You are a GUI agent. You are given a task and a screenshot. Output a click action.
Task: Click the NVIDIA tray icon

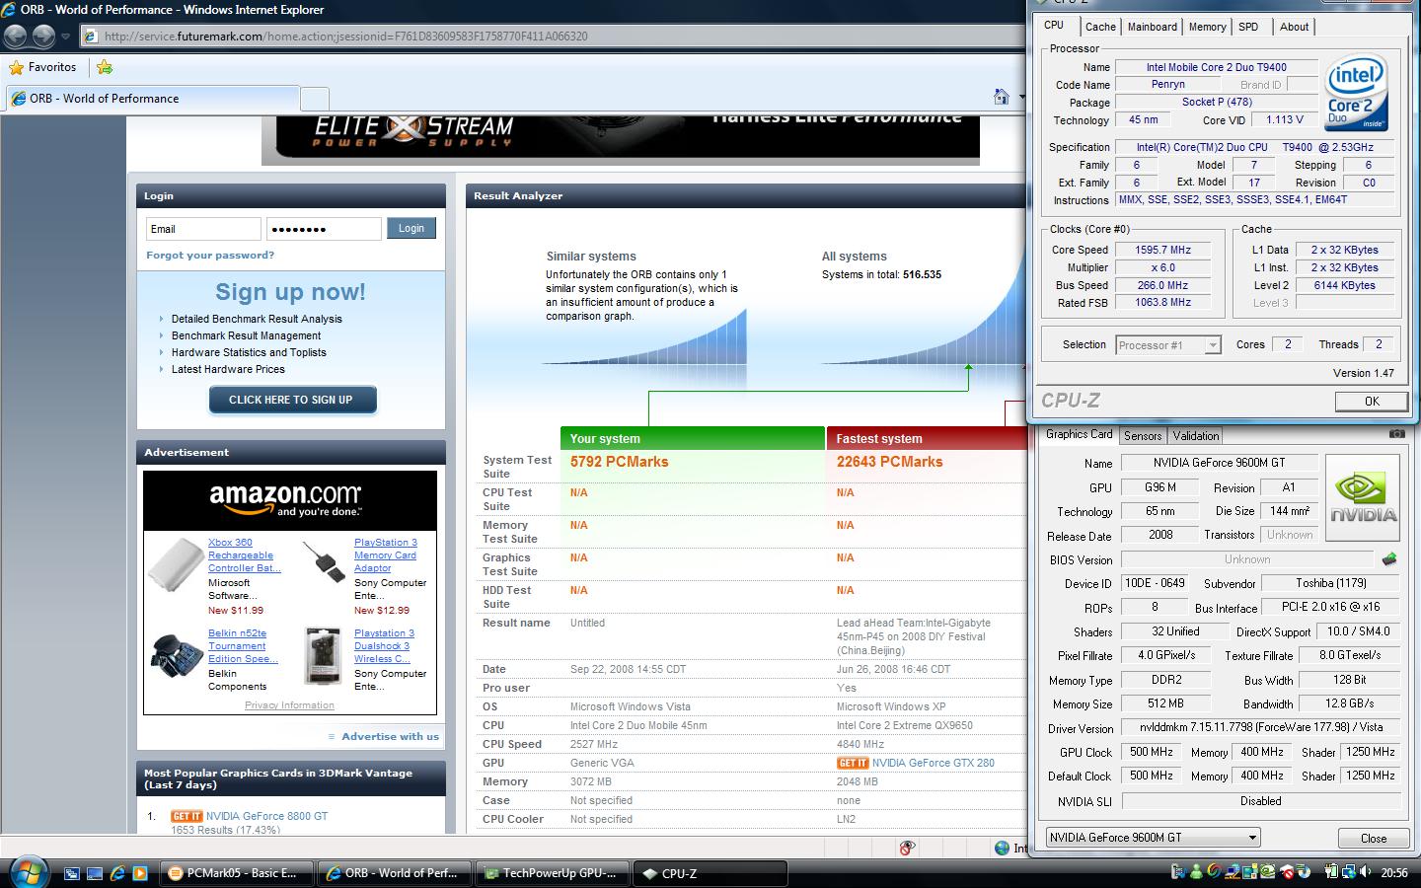pos(1267,871)
